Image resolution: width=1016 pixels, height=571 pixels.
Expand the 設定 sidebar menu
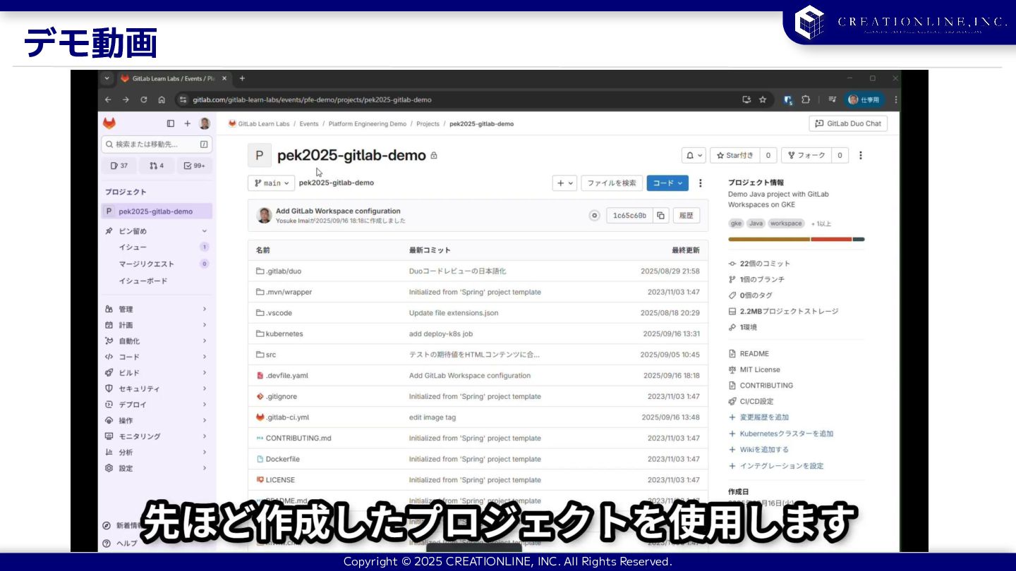tap(157, 468)
